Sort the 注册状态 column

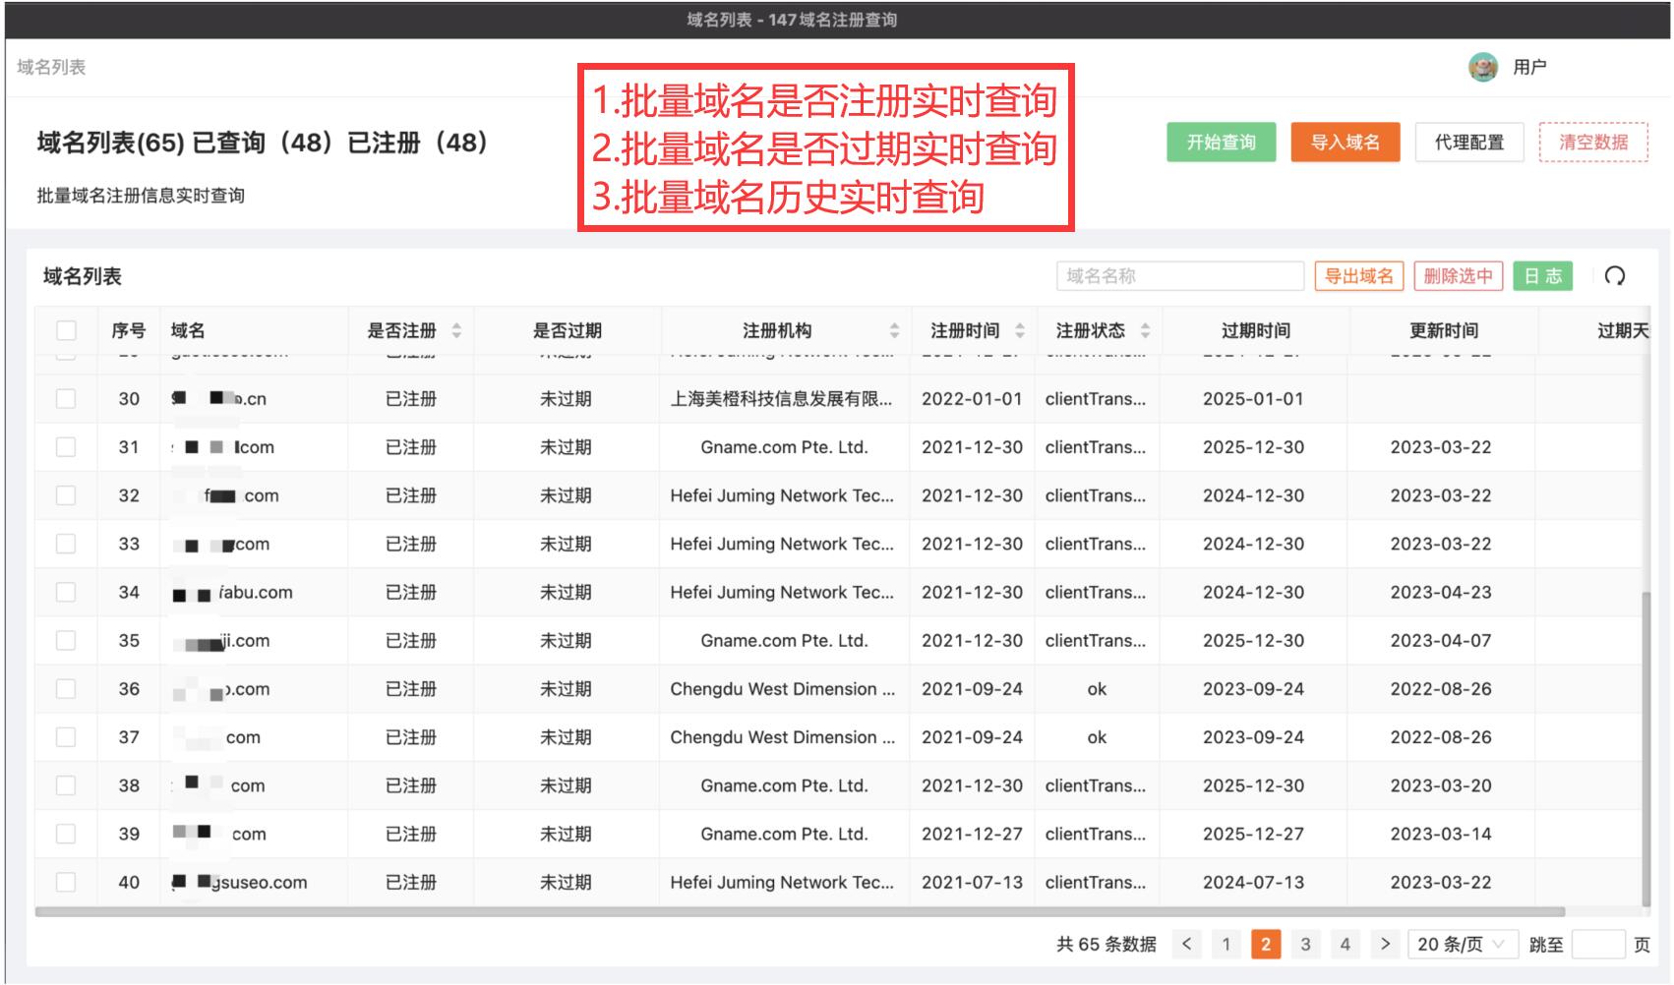point(1145,329)
